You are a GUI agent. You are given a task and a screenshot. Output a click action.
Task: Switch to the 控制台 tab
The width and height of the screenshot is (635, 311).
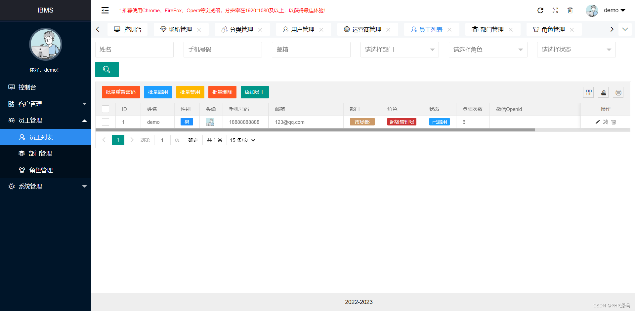coord(128,29)
